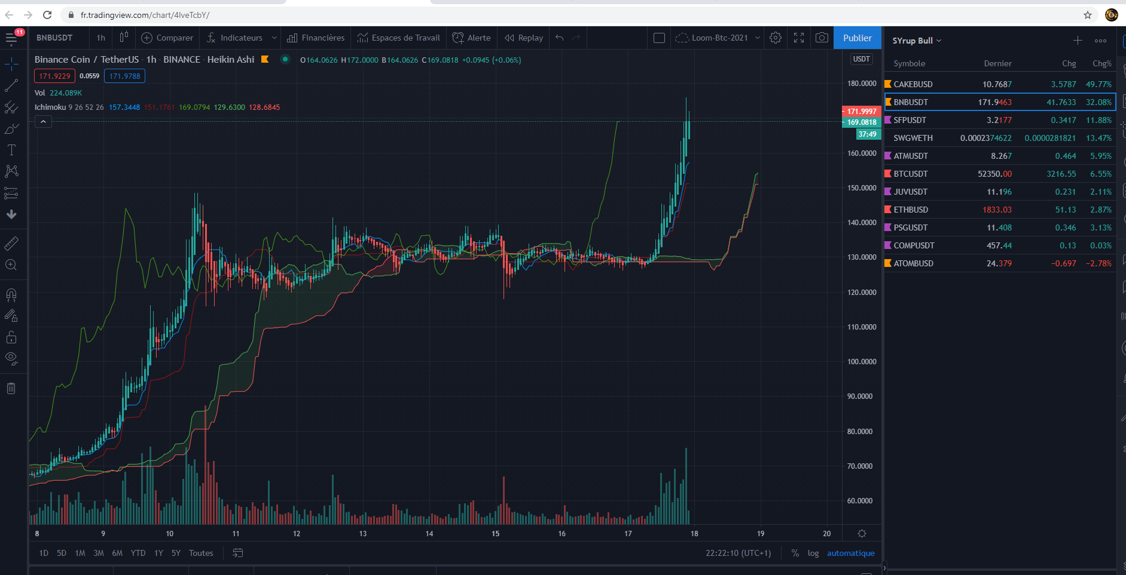Image resolution: width=1126 pixels, height=575 pixels.
Task: Select ATOMBUSD in the watchlist
Action: tap(1000, 263)
